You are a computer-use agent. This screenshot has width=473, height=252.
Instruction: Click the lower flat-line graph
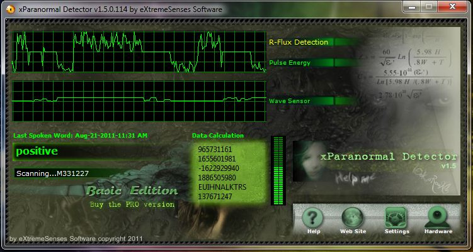(x=139, y=101)
